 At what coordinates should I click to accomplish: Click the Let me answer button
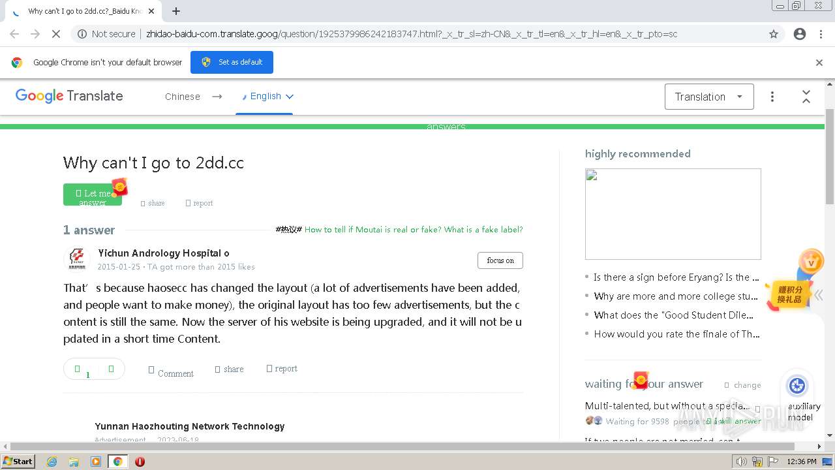pos(93,195)
